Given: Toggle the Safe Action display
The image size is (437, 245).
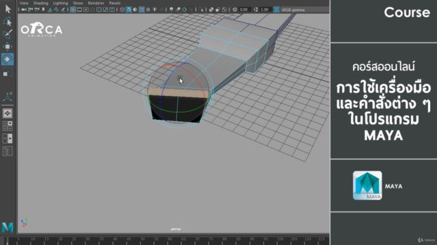Looking at the screenshot, I should pyautogui.click(x=105, y=10).
